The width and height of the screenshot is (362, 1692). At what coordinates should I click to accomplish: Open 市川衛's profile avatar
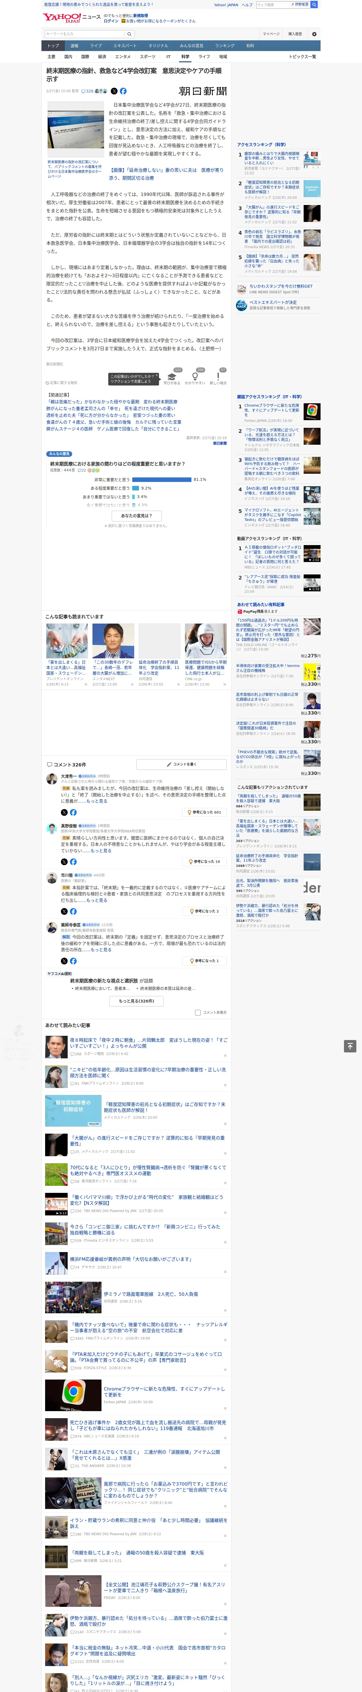coord(51,878)
